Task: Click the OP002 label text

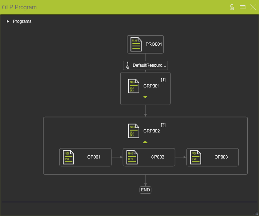Action: pyautogui.click(x=157, y=157)
